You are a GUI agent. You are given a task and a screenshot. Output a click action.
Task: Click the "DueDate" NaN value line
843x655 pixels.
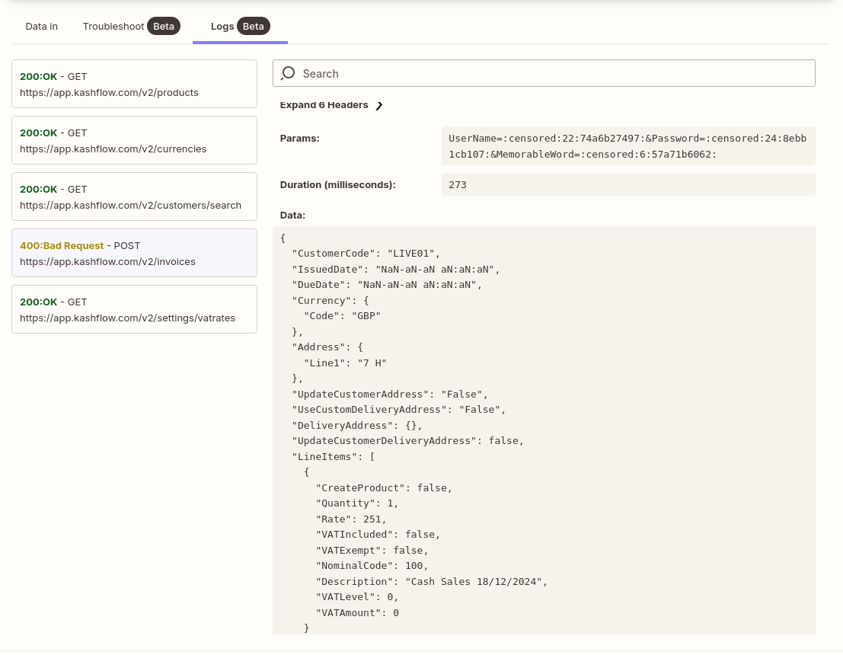(x=387, y=285)
